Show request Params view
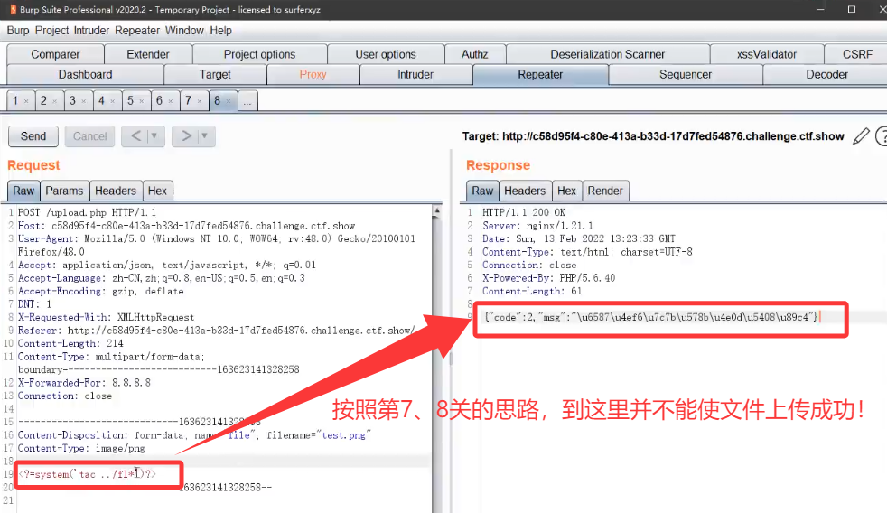Image resolution: width=887 pixels, height=513 pixels. 64,191
